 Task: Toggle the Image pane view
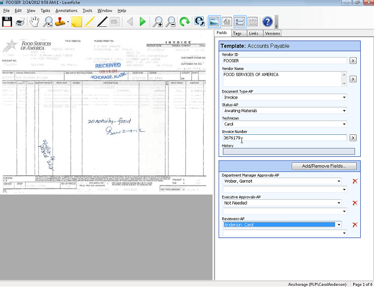[214, 22]
